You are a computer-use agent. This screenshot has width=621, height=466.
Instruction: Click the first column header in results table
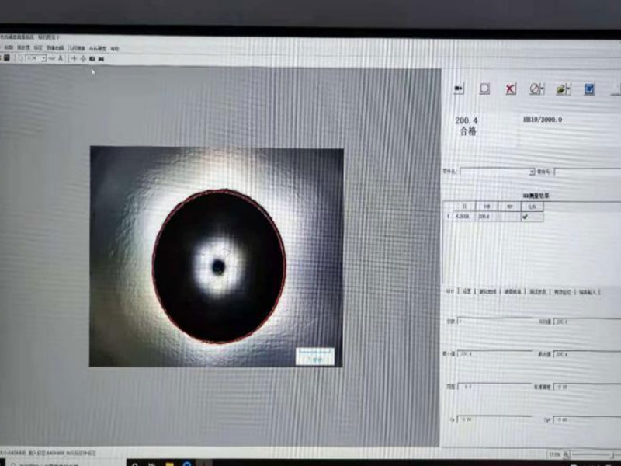463,207
